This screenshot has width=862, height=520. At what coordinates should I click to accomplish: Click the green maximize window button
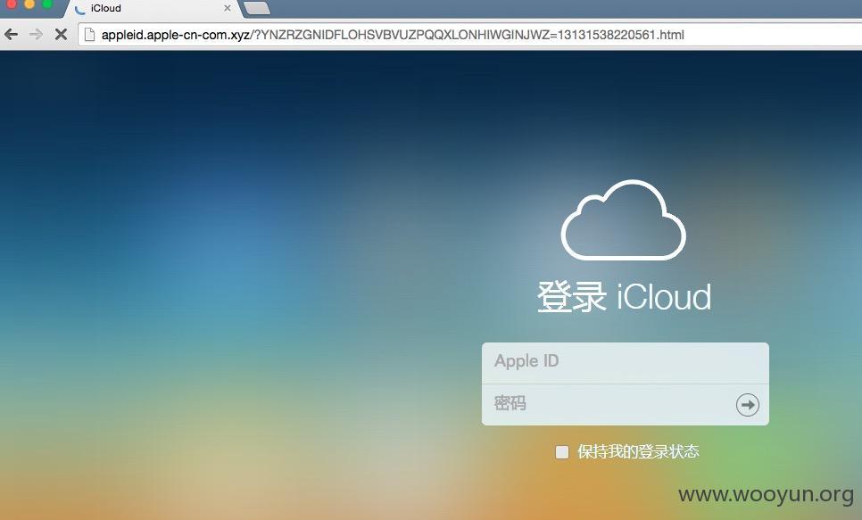click(x=47, y=4)
